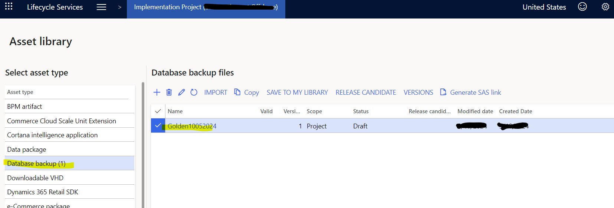This screenshot has width=614, height=208.
Task: Click the IMPORT button
Action: tap(216, 93)
